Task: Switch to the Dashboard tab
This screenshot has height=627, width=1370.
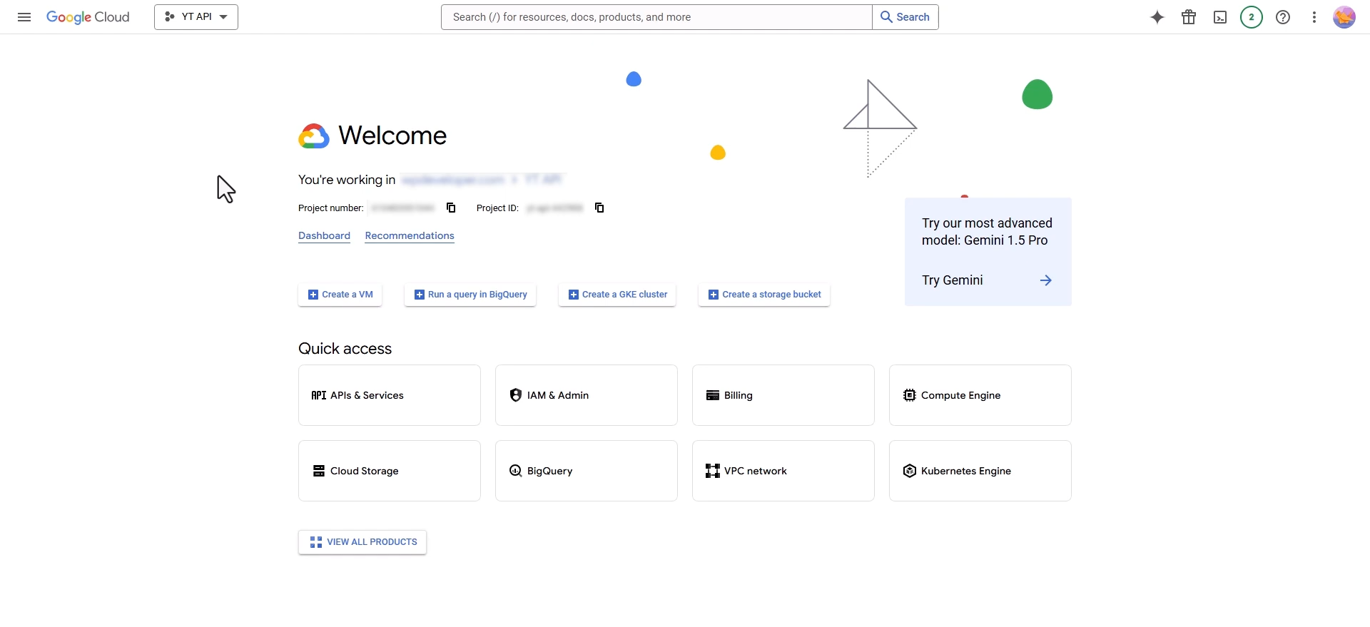Action: [324, 235]
